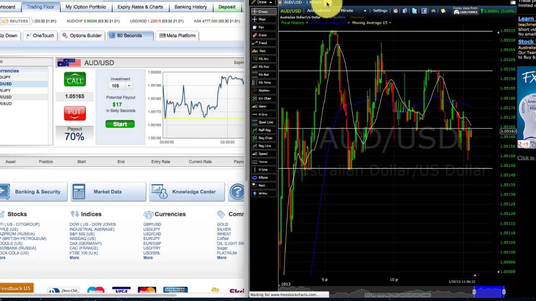This screenshot has width=536, height=301.
Task: Open the Investment amount 10$ dropdown
Action: [121, 86]
